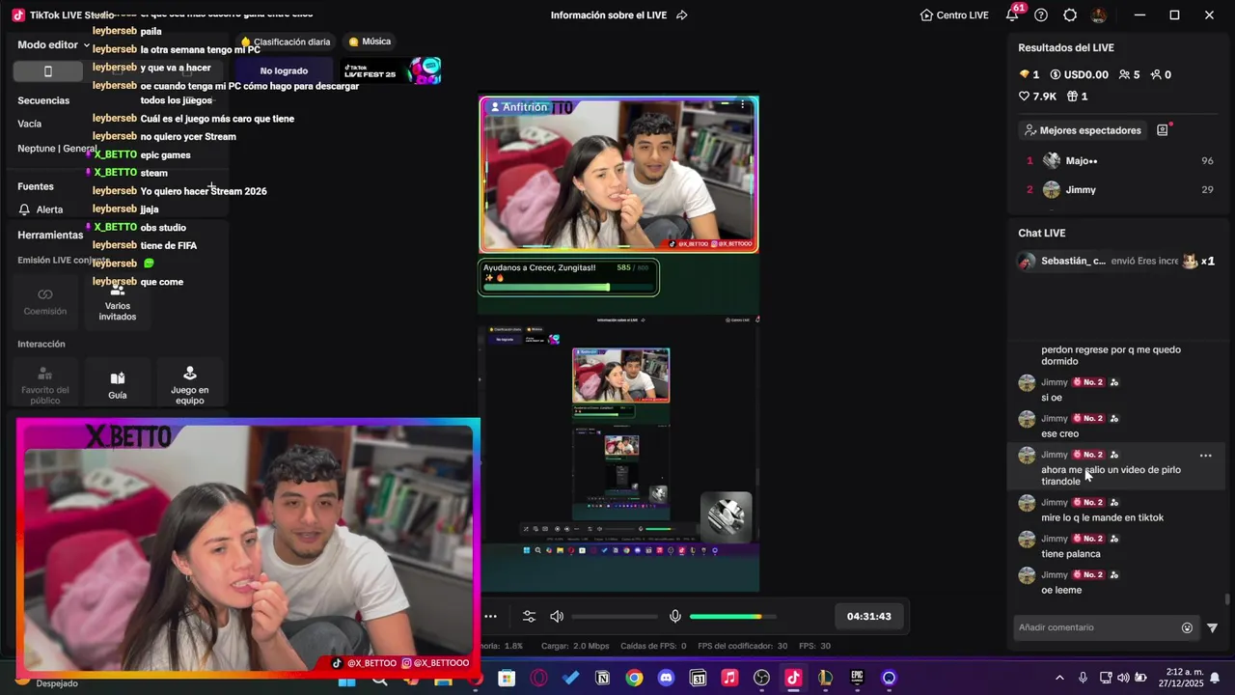Viewport: 1235px width, 695px height.
Task: Click the No logrado badge
Action: pos(284,70)
